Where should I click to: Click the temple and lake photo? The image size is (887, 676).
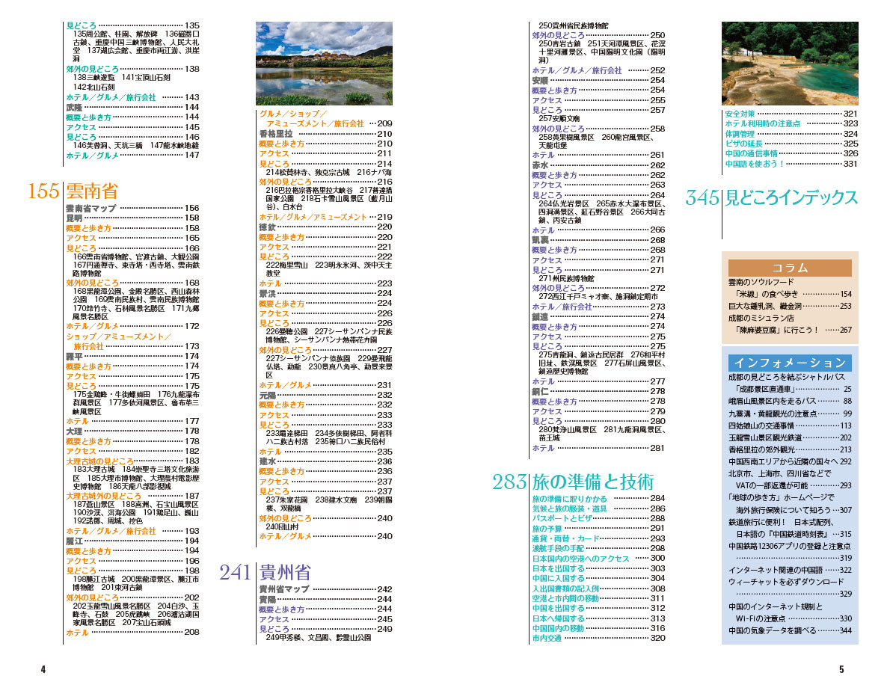(324, 64)
